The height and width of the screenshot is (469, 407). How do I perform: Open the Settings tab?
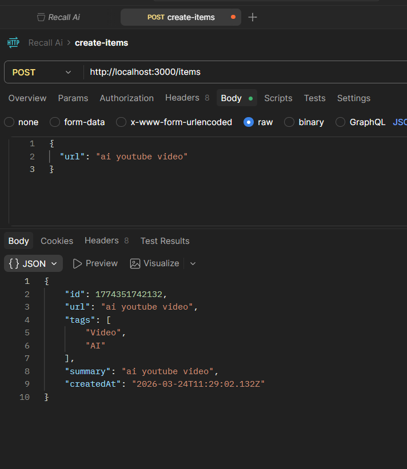[x=354, y=98]
